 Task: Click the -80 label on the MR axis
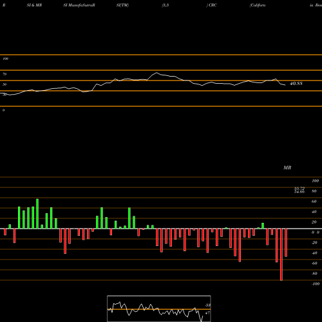click(314, 274)
